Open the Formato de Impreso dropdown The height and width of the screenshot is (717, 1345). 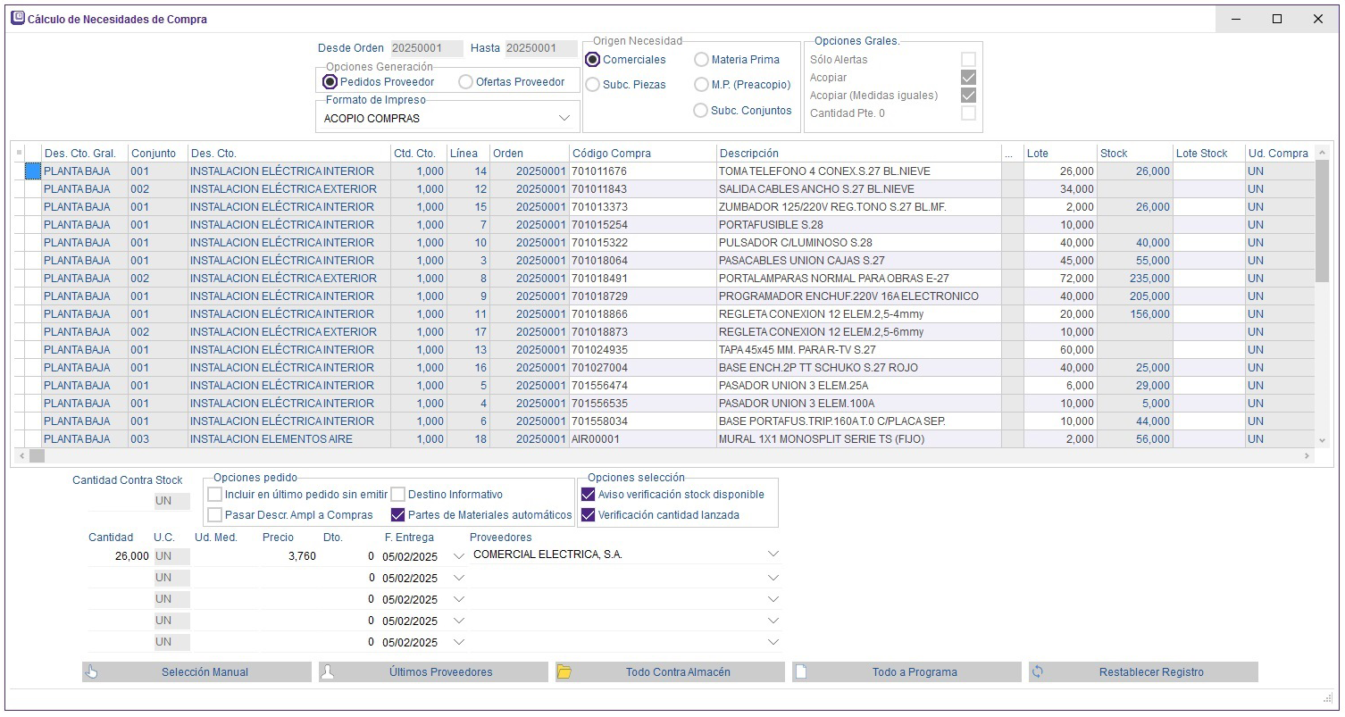564,119
